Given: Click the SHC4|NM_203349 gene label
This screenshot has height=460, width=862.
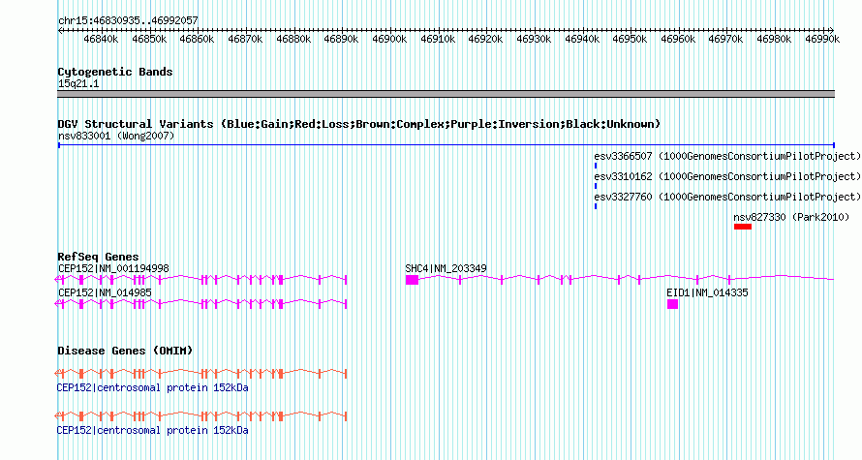Looking at the screenshot, I should (x=446, y=269).
